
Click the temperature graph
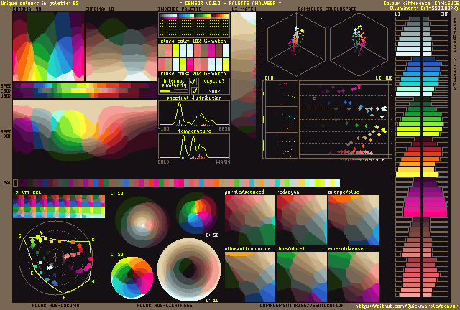(194, 146)
